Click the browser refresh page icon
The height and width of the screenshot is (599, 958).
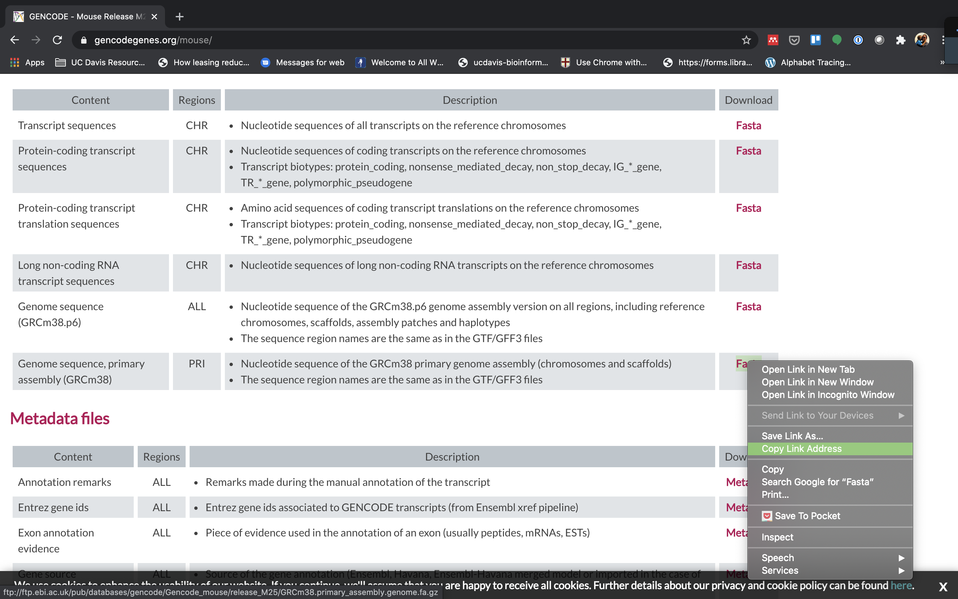58,39
